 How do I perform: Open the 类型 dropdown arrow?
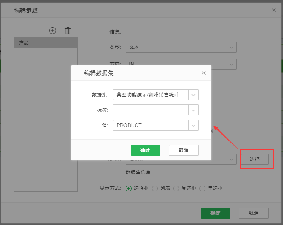(232, 47)
